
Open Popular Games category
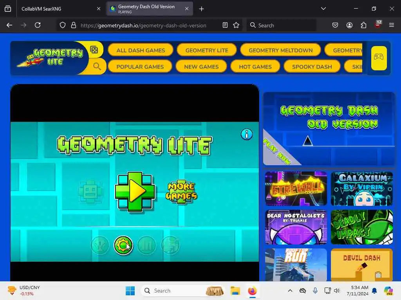(140, 66)
